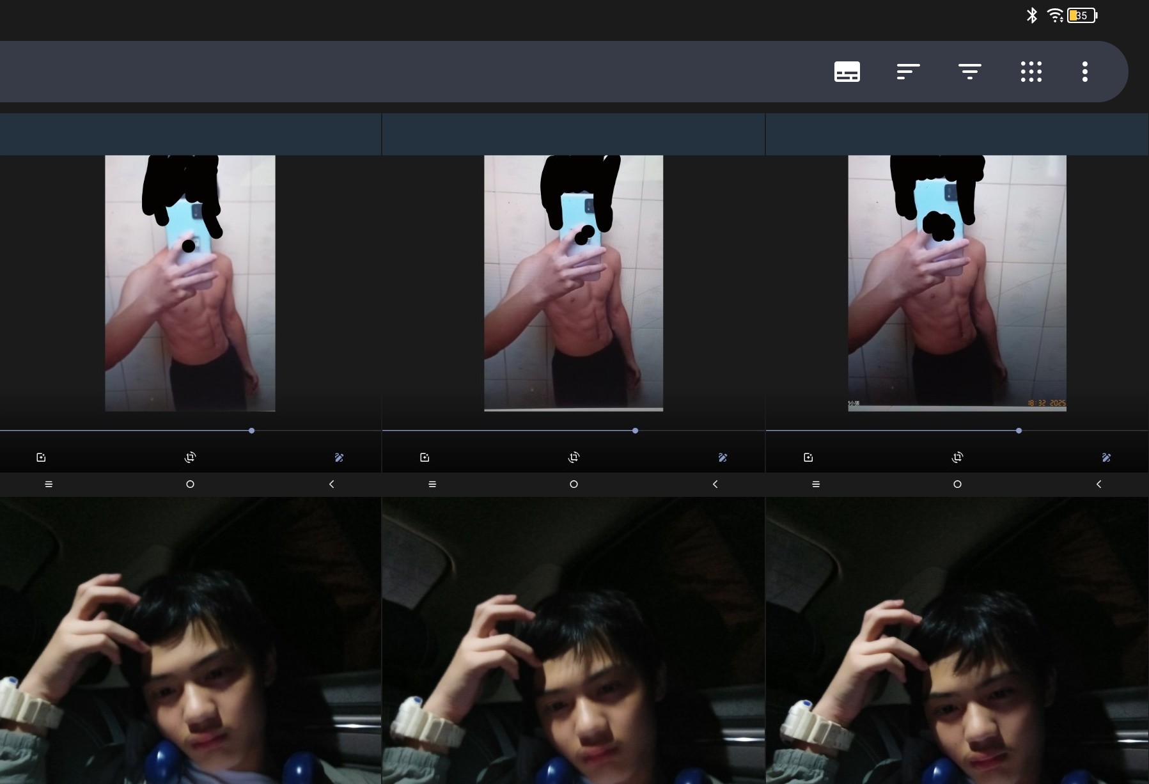This screenshot has width=1149, height=784.
Task: Open the first mirror selfie thumbnail
Action: click(x=190, y=283)
